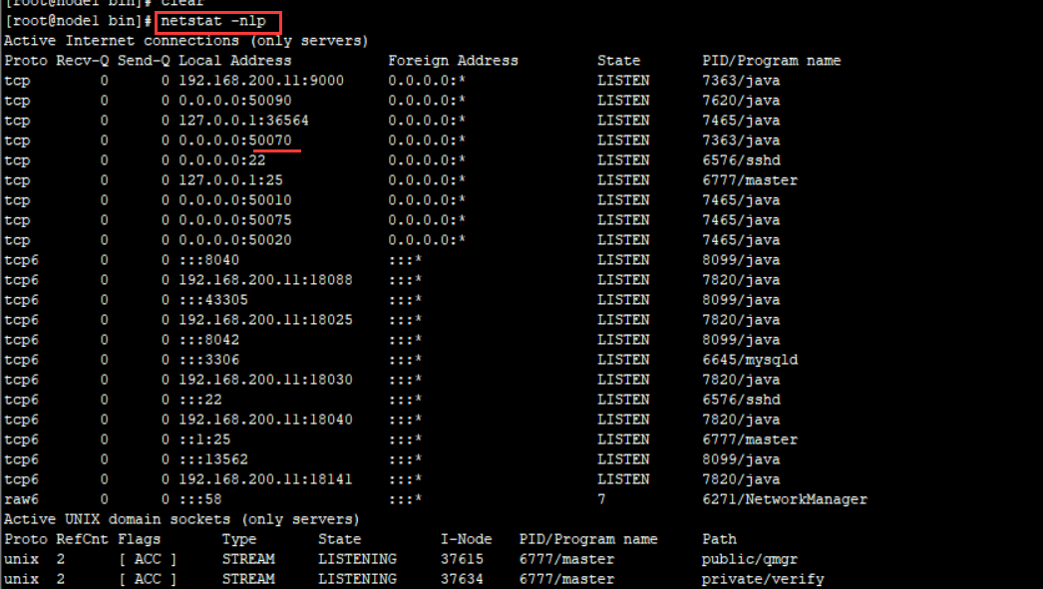
Task: Click the typed command netstat -nlp
Action: [213, 21]
